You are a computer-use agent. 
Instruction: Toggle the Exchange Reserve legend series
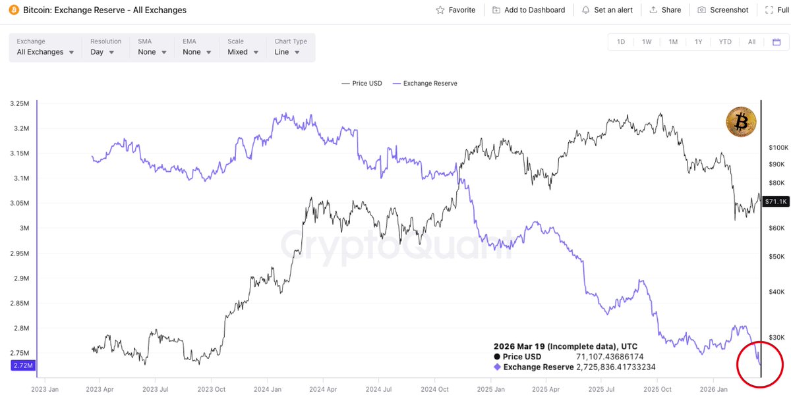tap(425, 84)
